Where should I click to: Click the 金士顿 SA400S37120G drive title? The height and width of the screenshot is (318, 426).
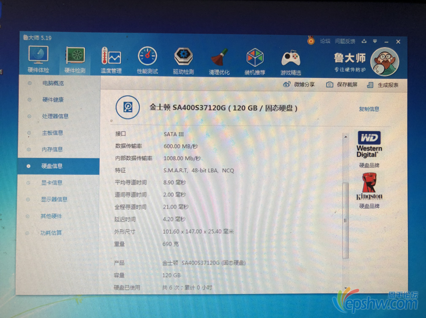coord(224,108)
